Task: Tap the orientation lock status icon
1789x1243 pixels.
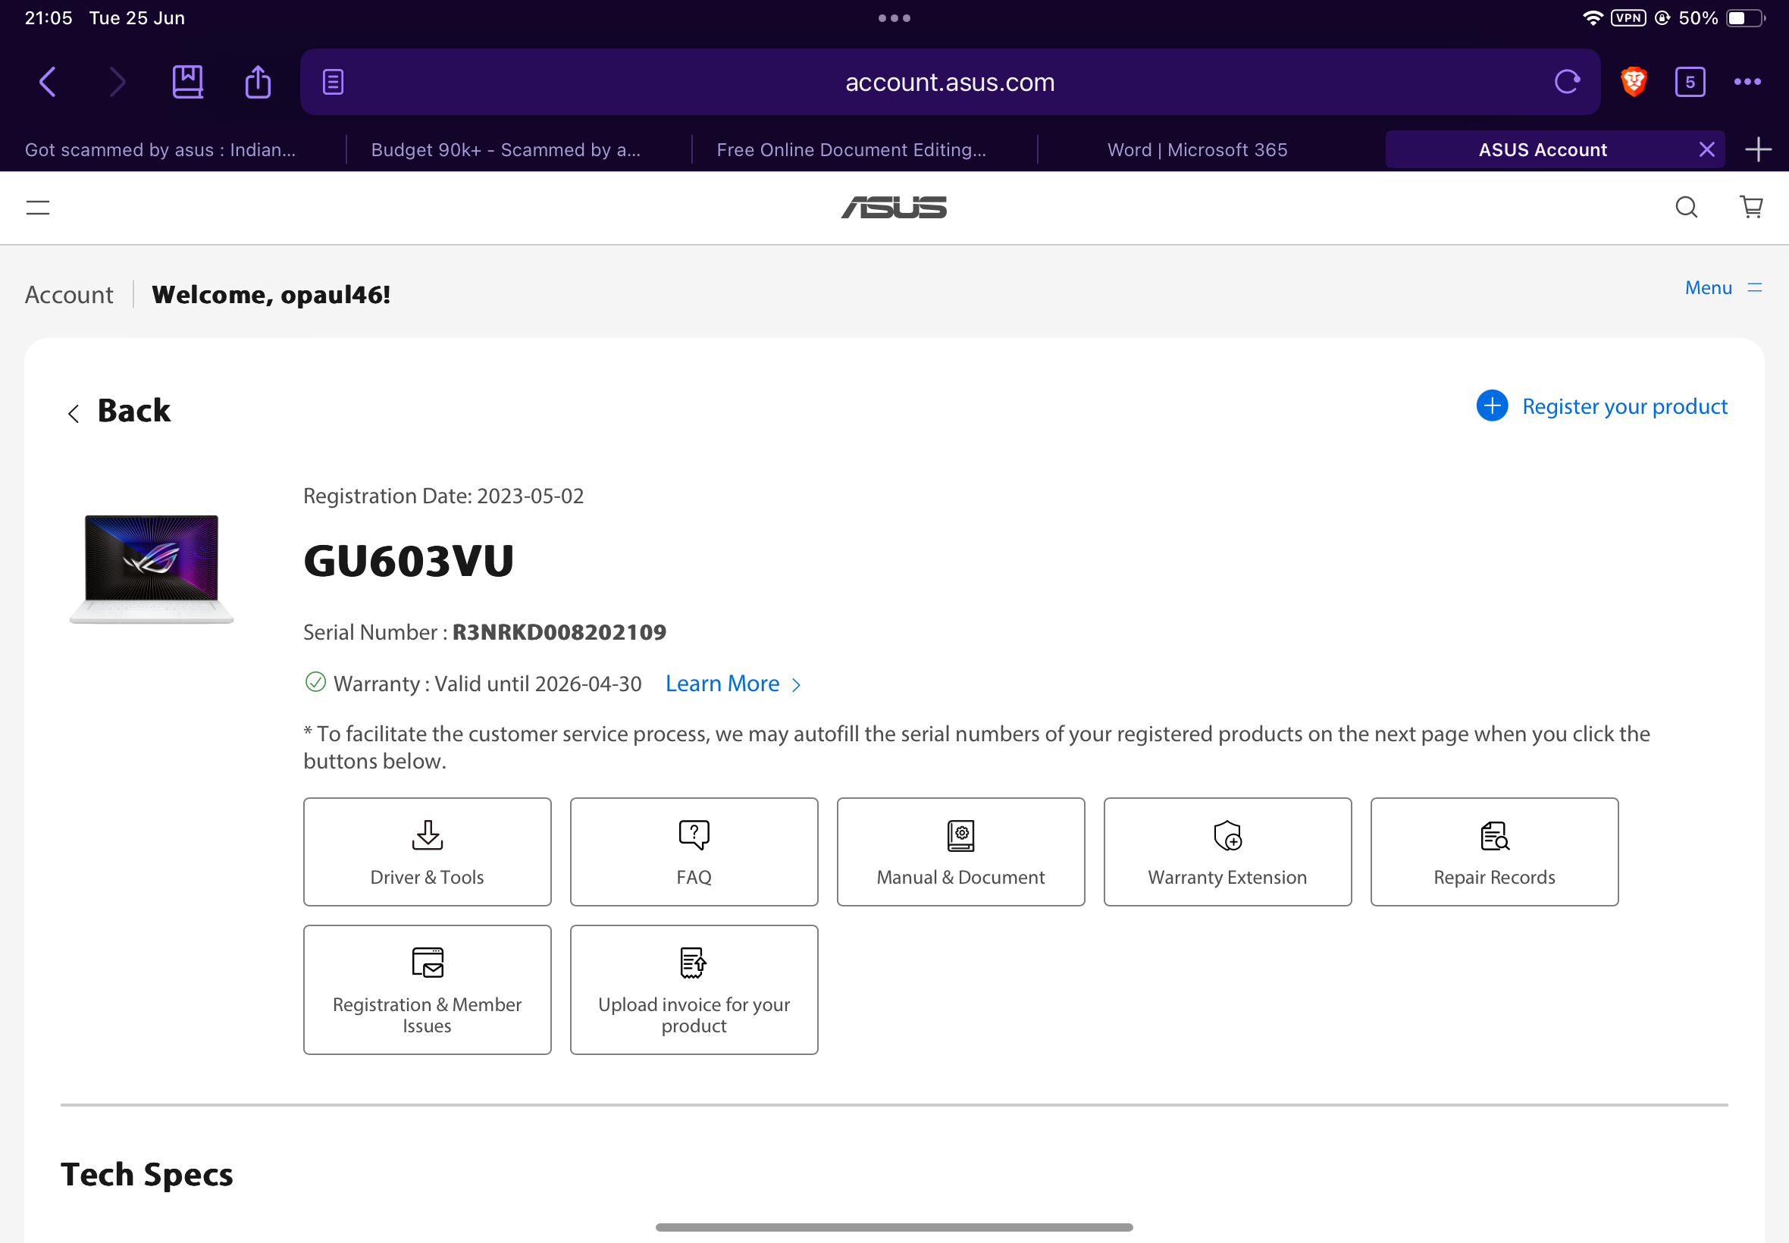Action: (x=1662, y=18)
